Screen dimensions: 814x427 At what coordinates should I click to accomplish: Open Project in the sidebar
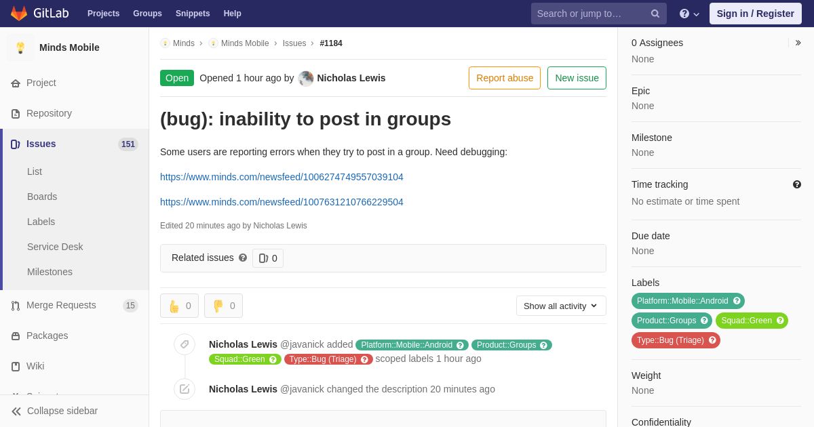pyautogui.click(x=41, y=83)
